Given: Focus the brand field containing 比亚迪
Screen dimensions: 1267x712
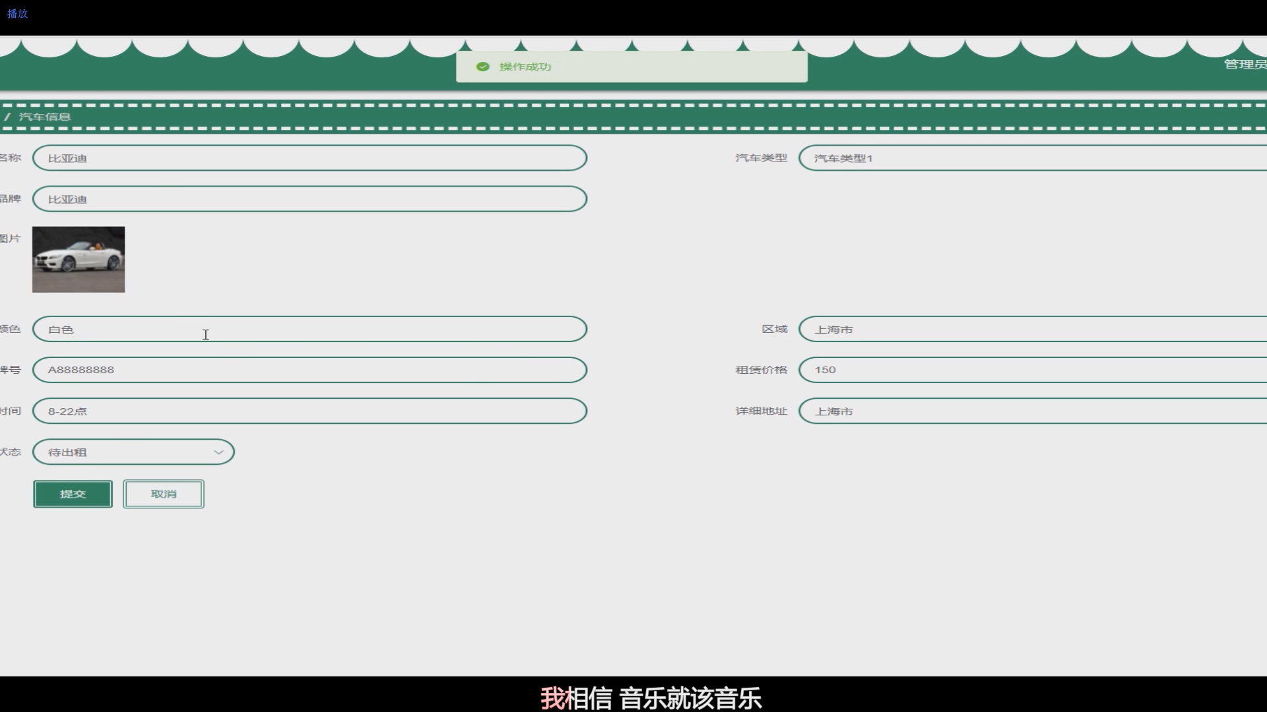Looking at the screenshot, I should pos(309,199).
